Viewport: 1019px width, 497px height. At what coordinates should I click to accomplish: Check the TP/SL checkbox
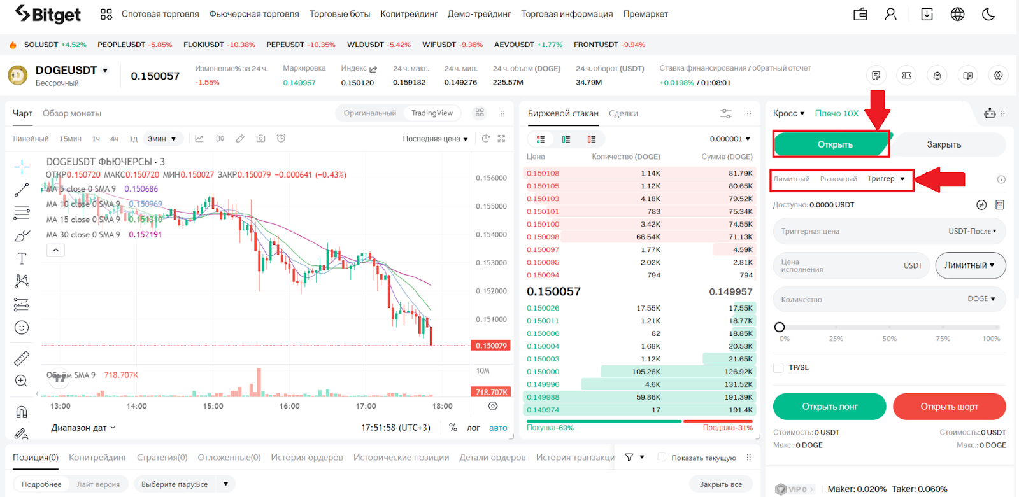[778, 367]
